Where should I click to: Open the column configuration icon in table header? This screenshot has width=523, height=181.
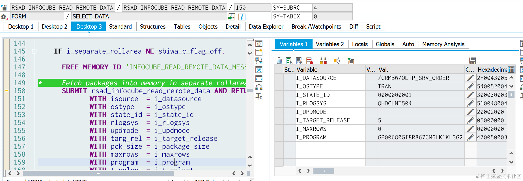click(511, 69)
